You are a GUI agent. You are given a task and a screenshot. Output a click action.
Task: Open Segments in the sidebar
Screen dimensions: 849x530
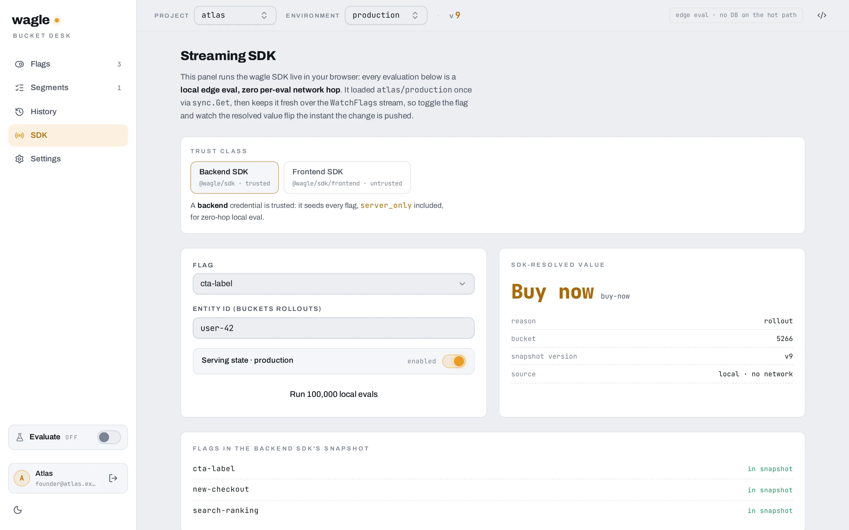(68, 88)
